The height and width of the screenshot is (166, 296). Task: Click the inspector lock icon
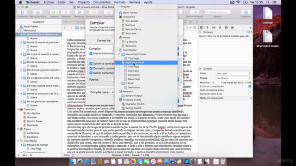250,28
